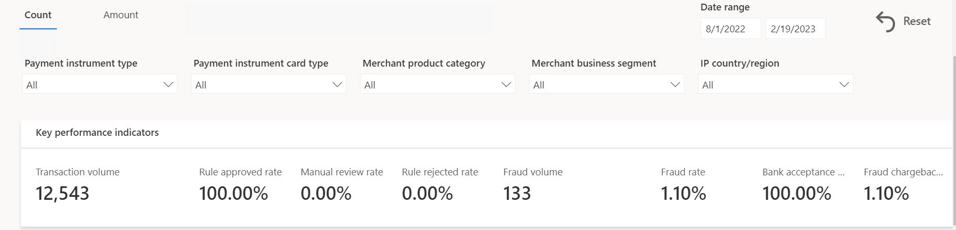Select the Bank acceptance rate KPI
The height and width of the screenshot is (230, 956).
click(x=803, y=184)
